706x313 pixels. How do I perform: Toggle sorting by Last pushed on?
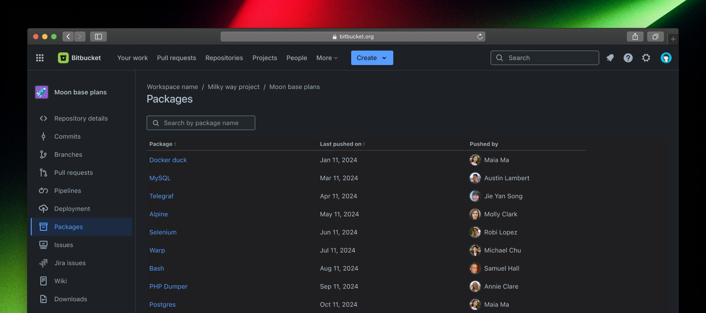[342, 144]
